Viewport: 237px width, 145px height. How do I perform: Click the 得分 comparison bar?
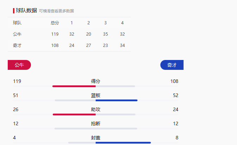(94, 86)
